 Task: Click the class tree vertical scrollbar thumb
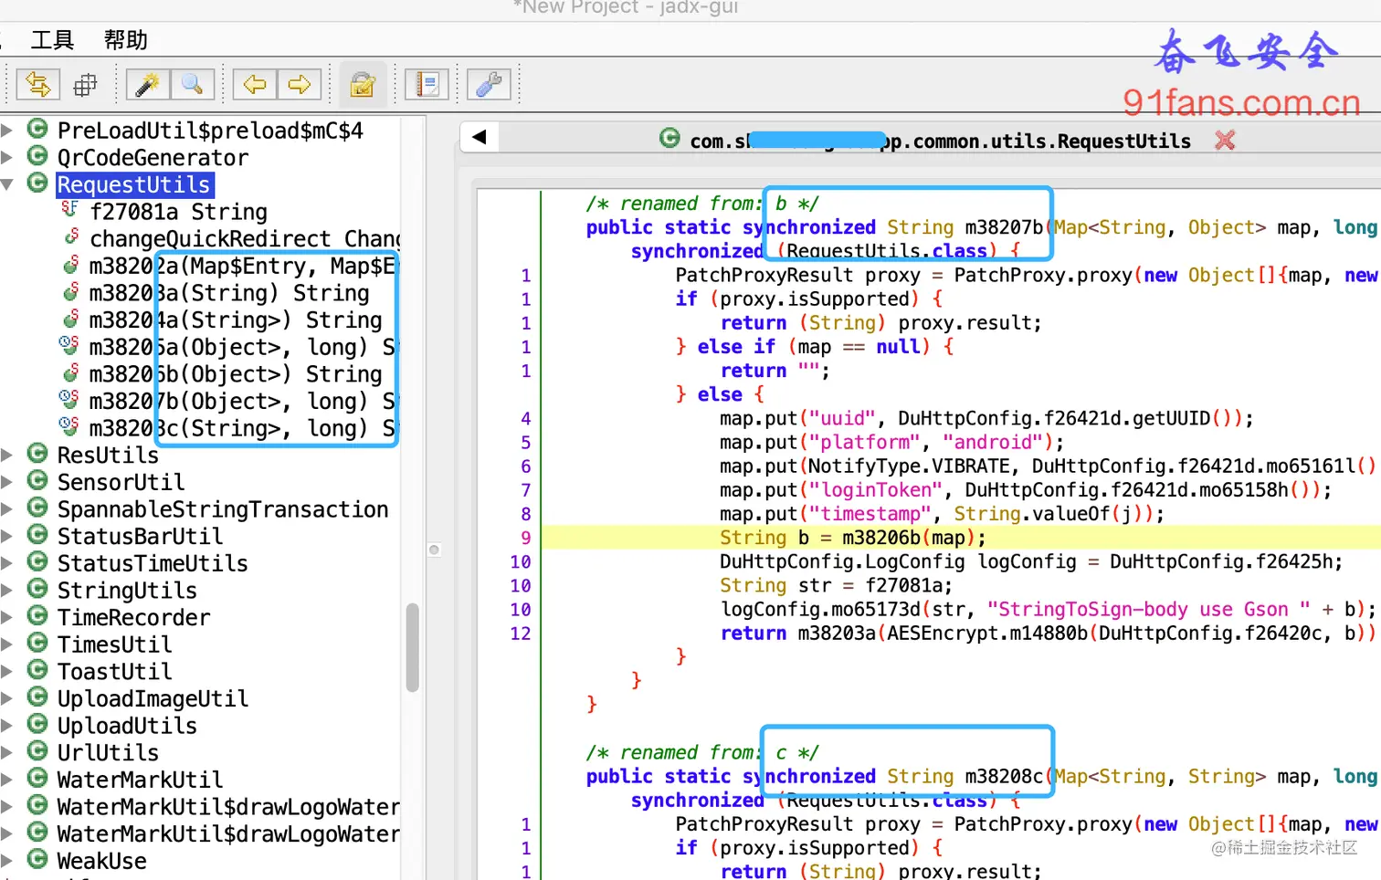(412, 647)
